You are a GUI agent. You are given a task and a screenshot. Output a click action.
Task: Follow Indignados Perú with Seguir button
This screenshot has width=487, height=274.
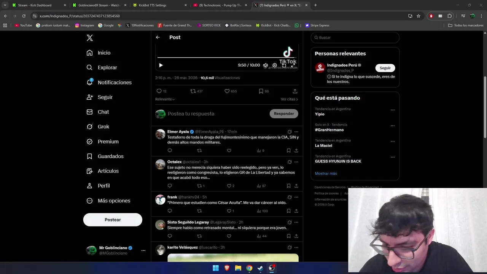point(385,68)
